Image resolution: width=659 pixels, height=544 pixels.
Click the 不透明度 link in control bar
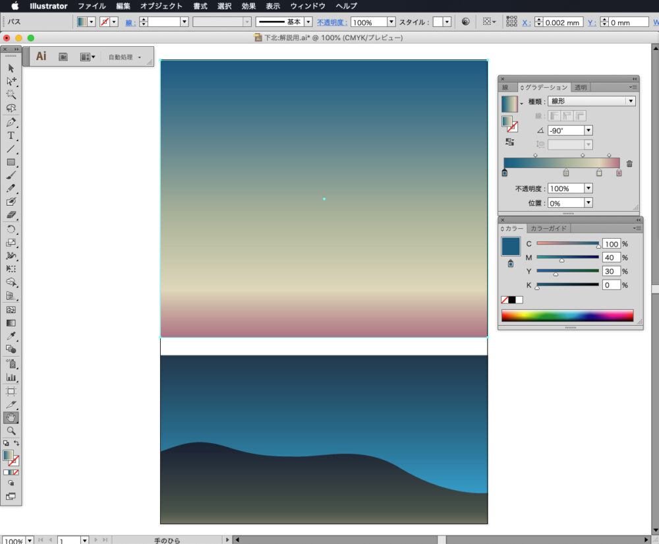[x=331, y=22]
